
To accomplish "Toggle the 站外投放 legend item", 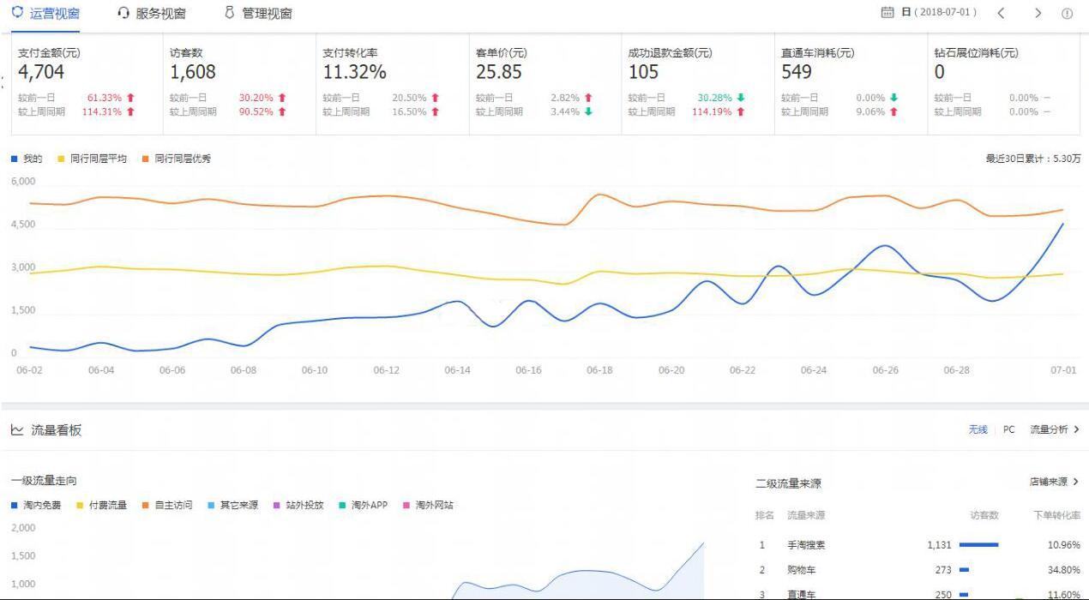I will click(x=298, y=505).
